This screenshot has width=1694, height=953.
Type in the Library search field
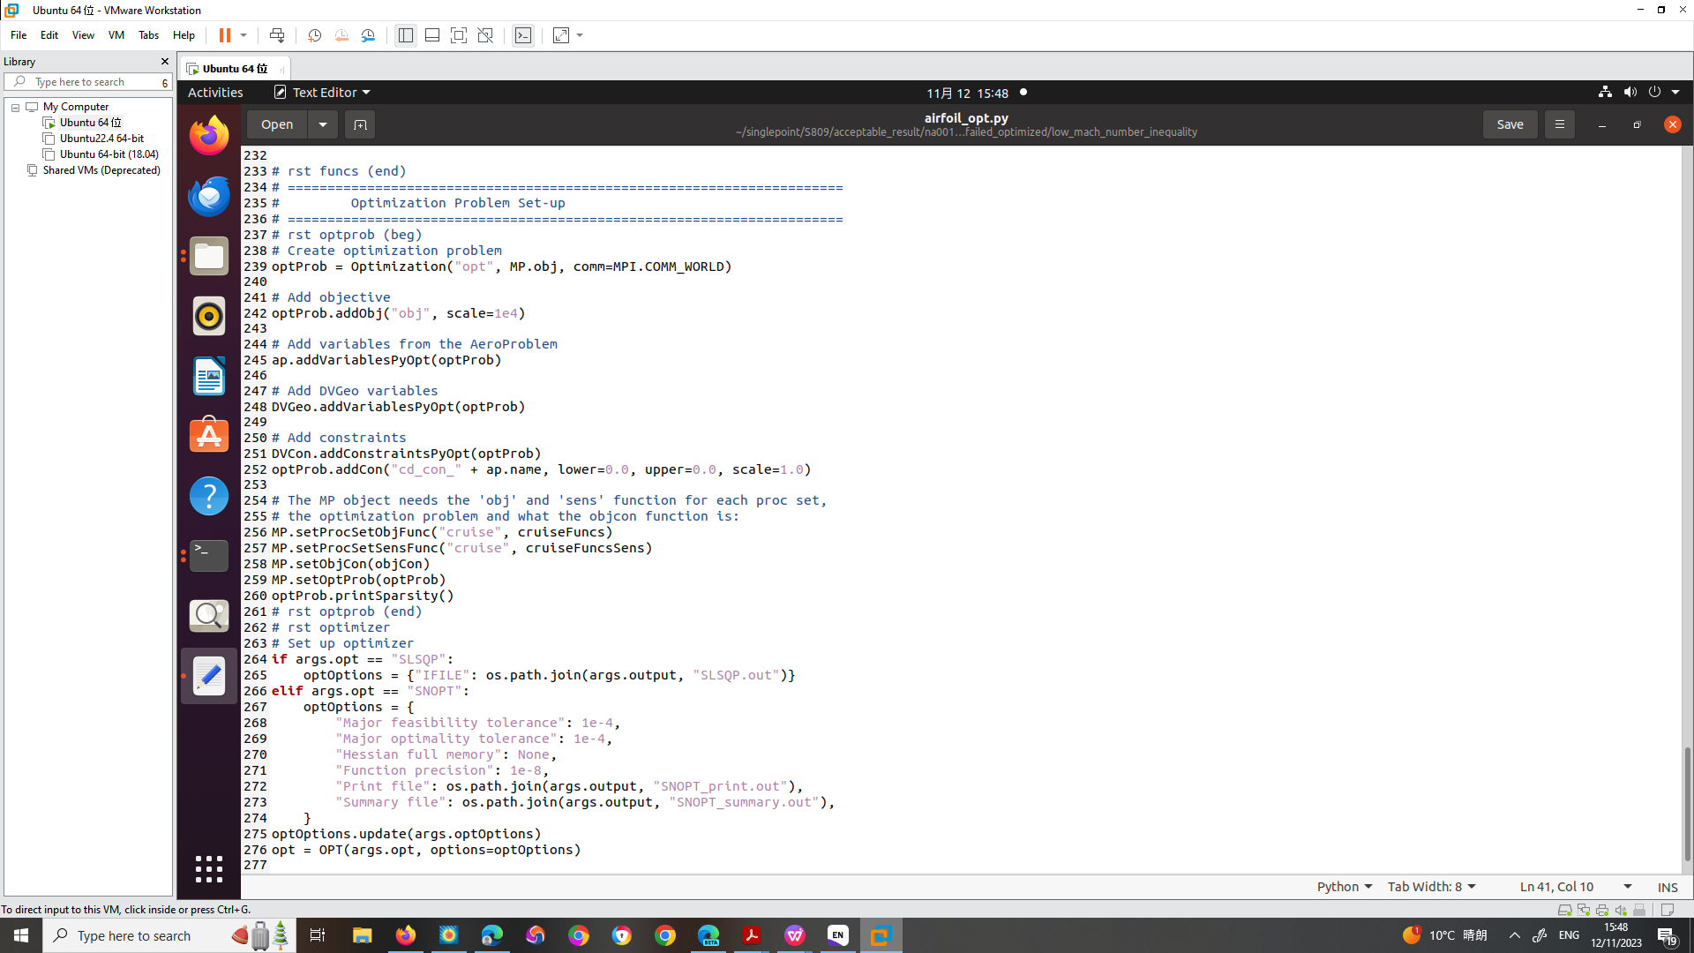(88, 81)
